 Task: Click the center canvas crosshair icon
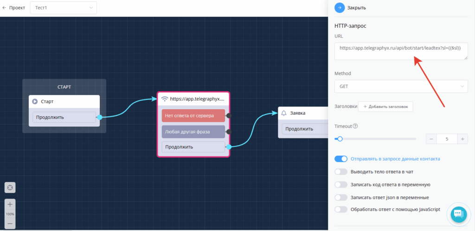pyautogui.click(x=10, y=187)
